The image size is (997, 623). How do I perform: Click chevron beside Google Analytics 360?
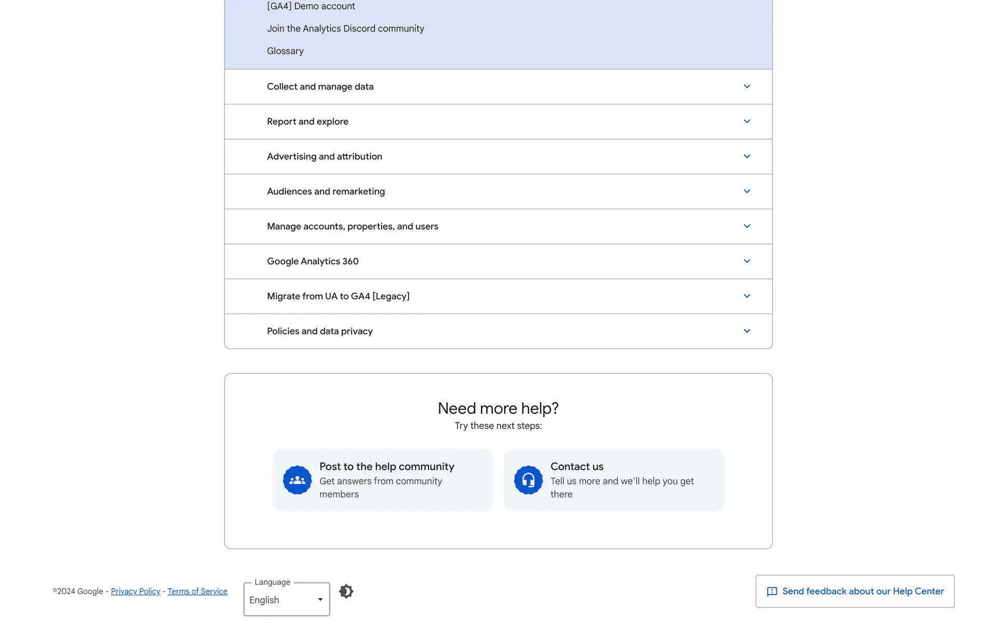pyautogui.click(x=747, y=261)
